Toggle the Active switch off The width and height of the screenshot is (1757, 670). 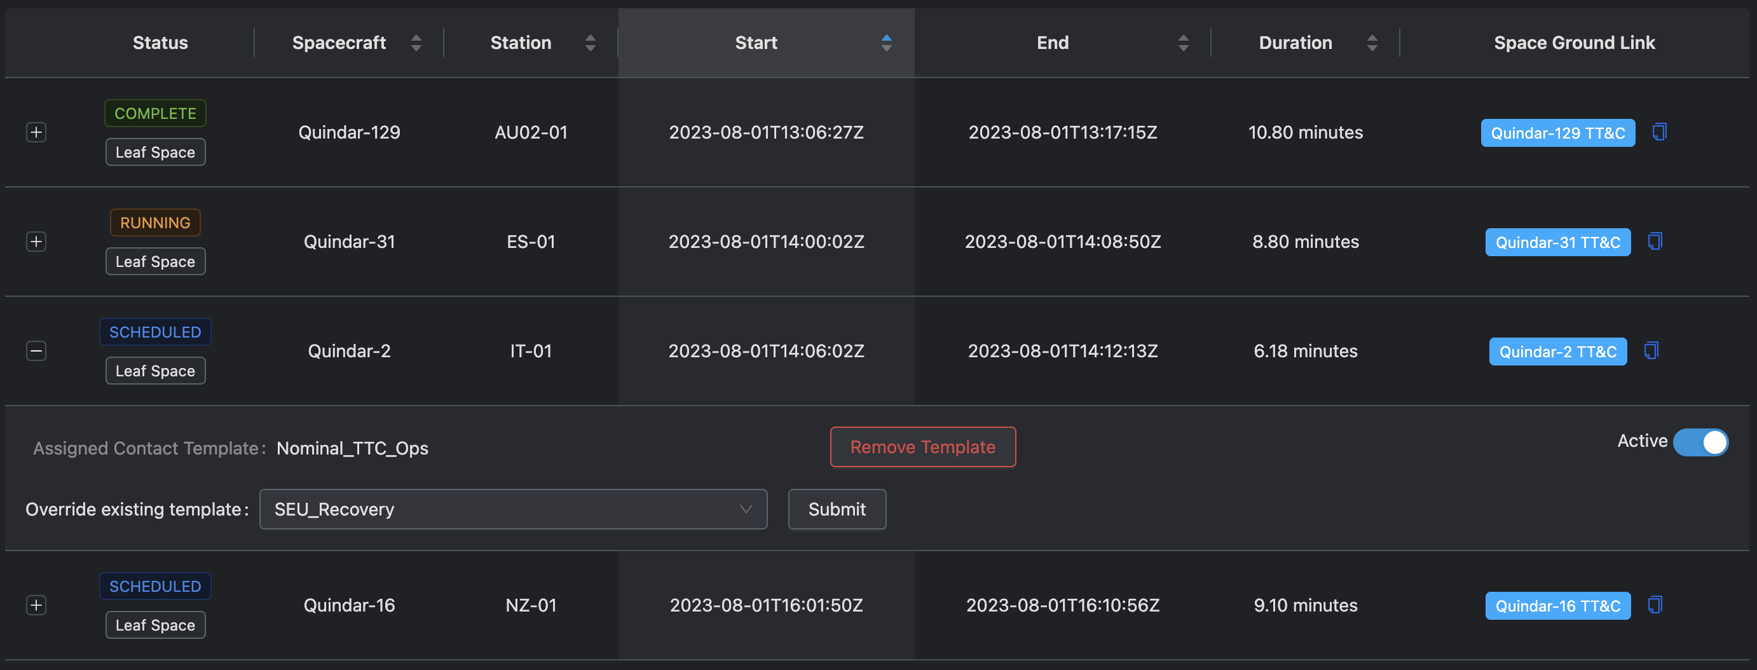point(1700,442)
